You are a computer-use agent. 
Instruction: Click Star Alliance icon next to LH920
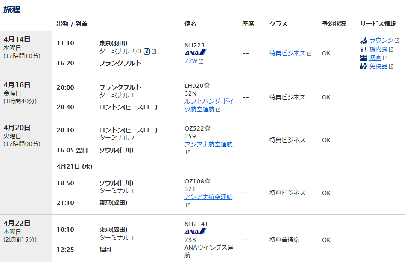[x=207, y=85]
